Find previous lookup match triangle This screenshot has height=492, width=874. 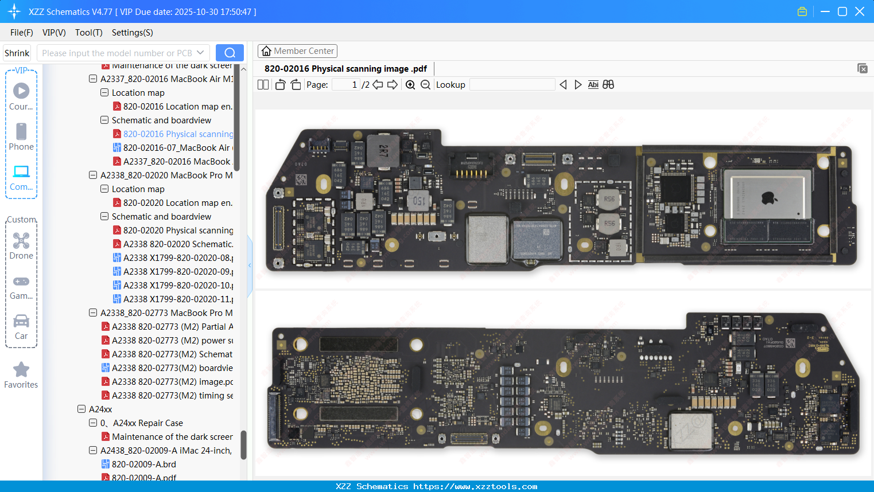coord(563,85)
